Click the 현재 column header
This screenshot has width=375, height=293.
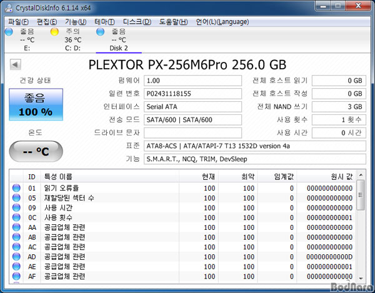199,177
